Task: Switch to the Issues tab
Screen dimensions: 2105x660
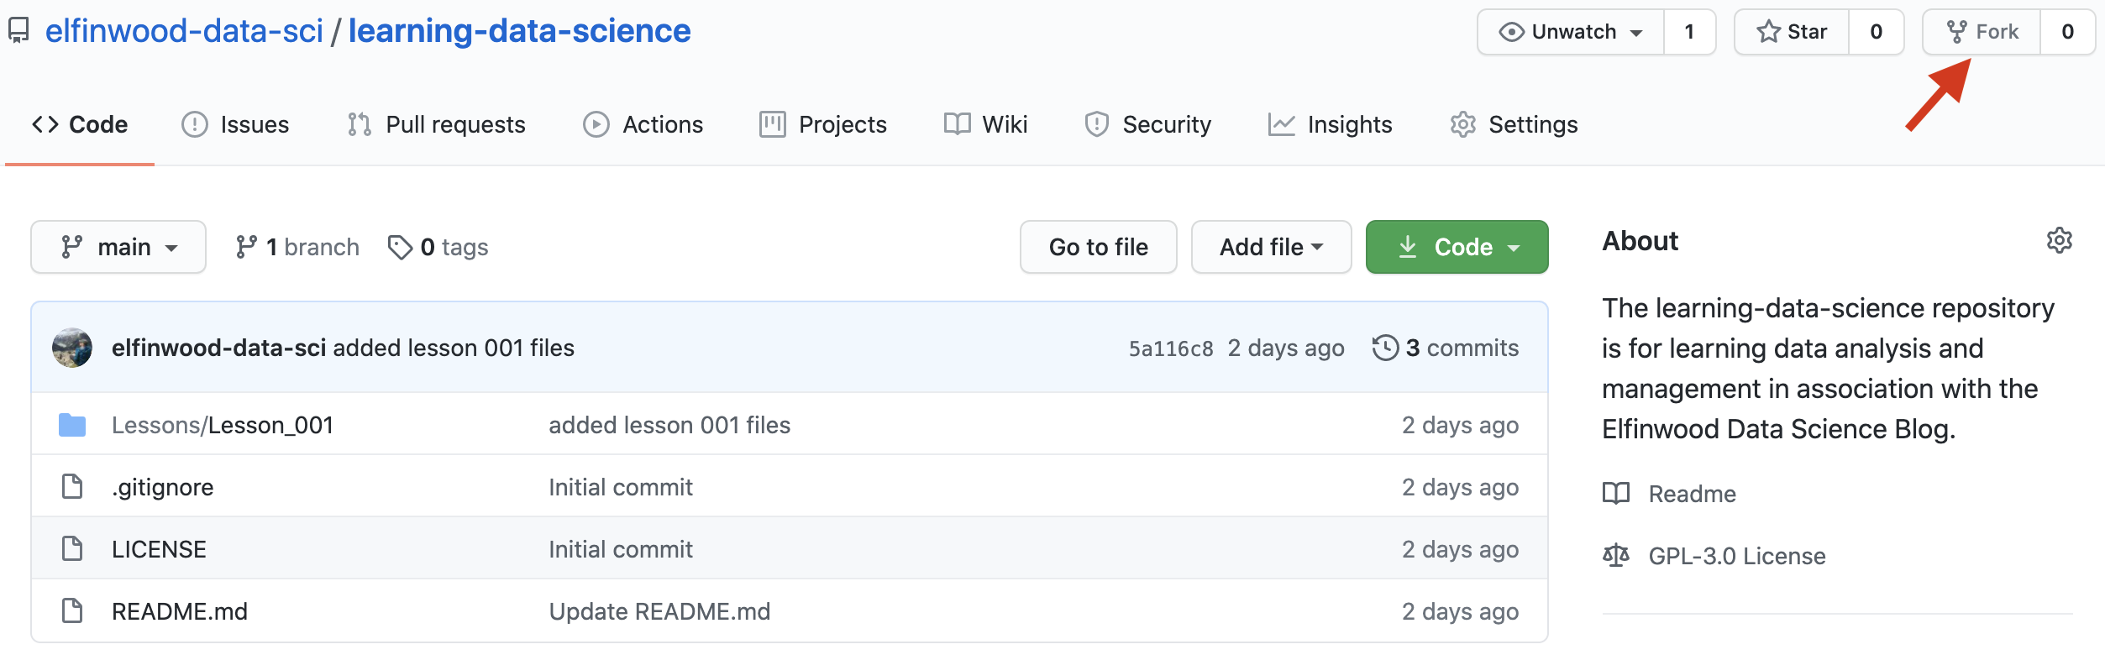Action: click(236, 125)
